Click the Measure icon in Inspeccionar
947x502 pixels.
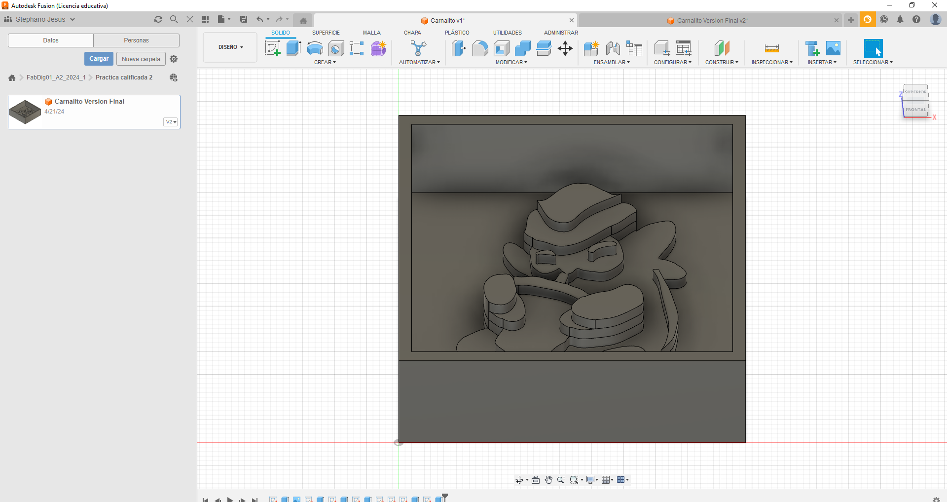(x=772, y=48)
